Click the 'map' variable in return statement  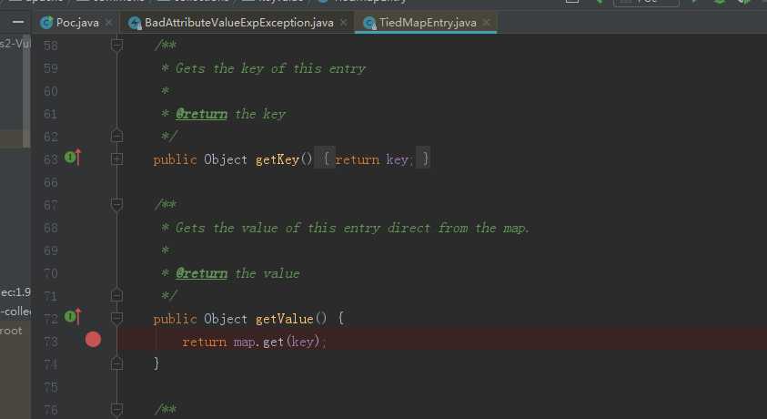pos(245,342)
